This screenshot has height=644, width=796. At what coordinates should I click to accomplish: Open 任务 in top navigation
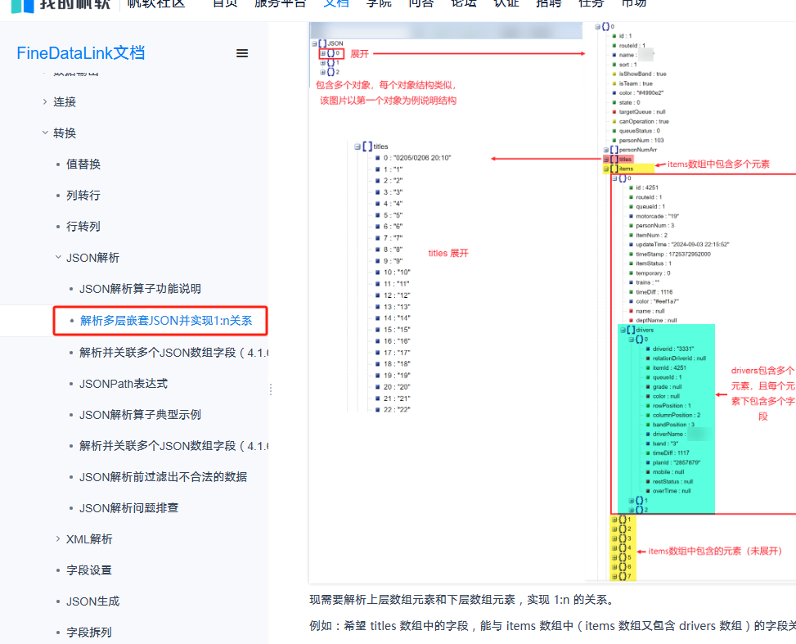pos(591,3)
